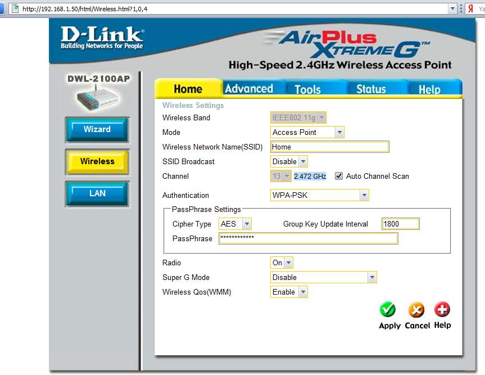Click the DWL-2100AP model text
485x375 pixels.
[x=99, y=79]
